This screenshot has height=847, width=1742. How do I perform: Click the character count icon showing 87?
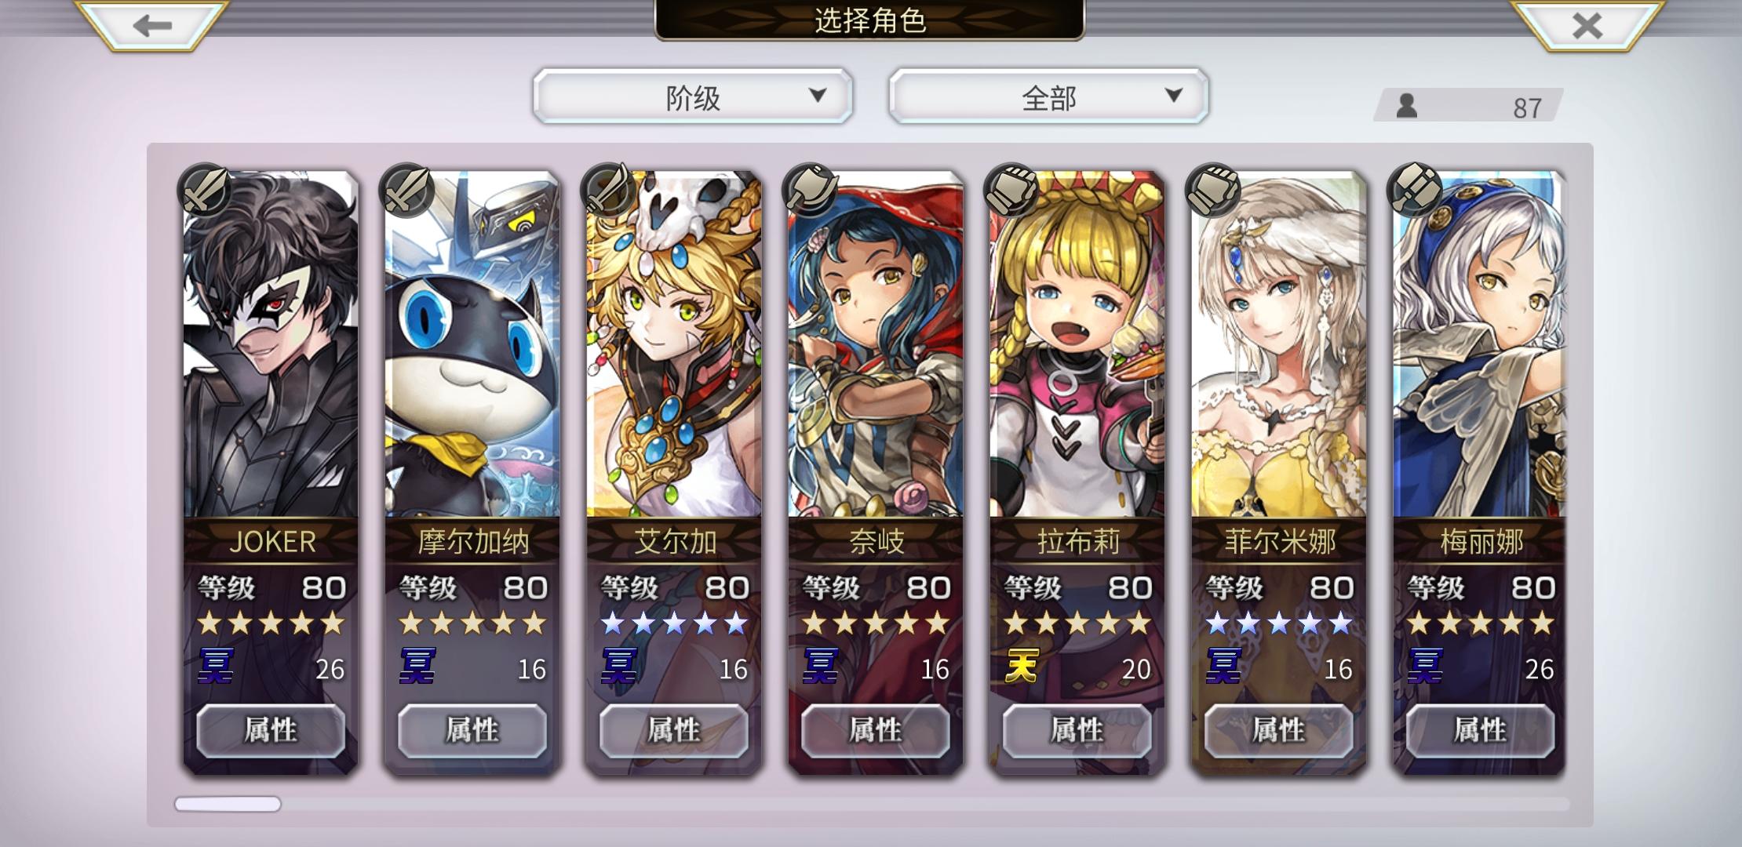point(1406,105)
